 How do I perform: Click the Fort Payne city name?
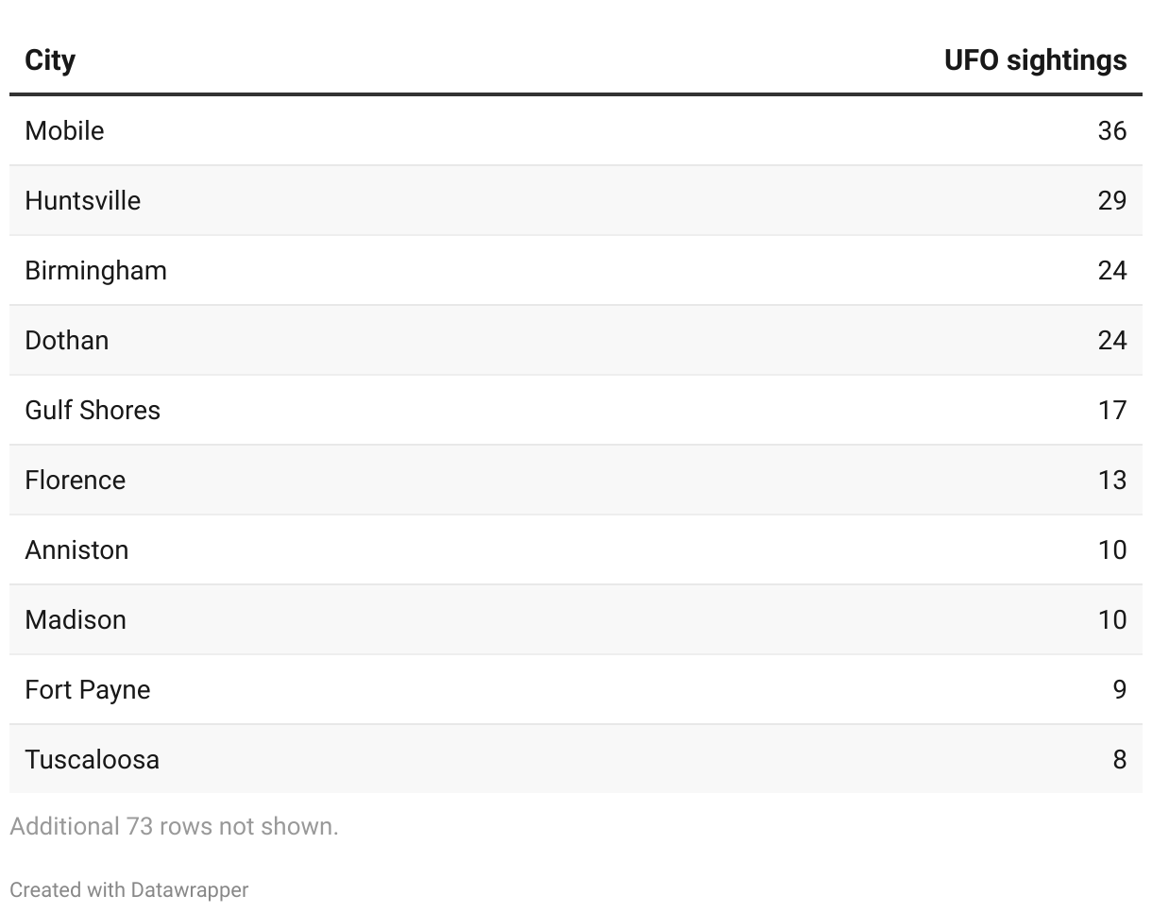click(x=88, y=689)
